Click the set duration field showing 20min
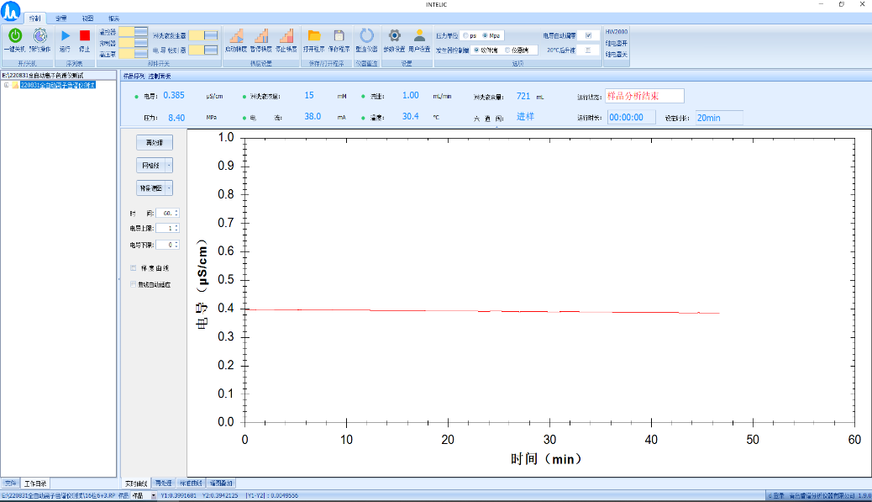This screenshot has height=502, width=872. pyautogui.click(x=719, y=118)
